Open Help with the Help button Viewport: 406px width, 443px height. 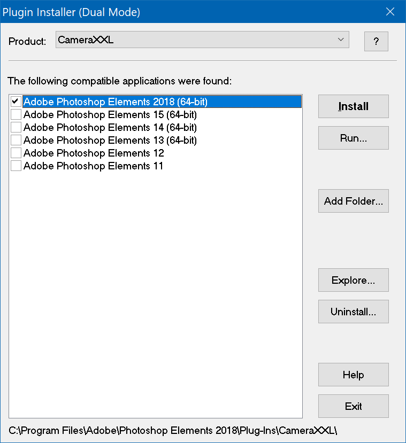(353, 375)
